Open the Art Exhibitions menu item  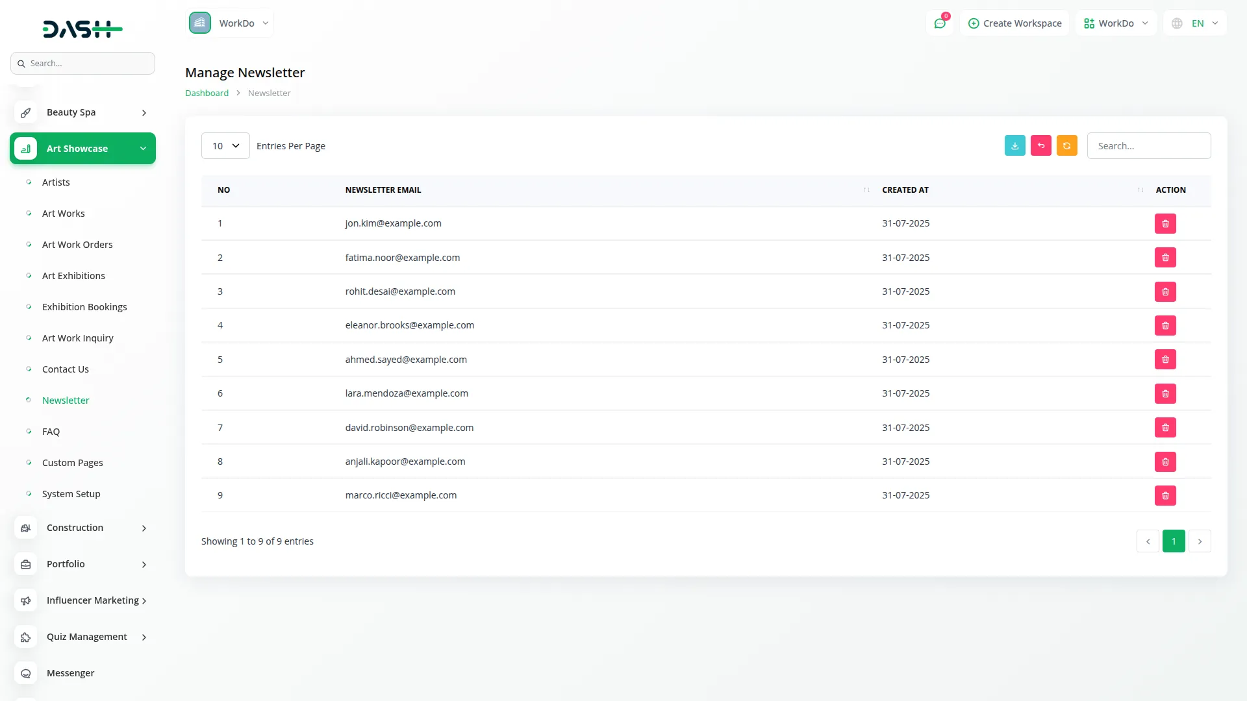click(73, 276)
